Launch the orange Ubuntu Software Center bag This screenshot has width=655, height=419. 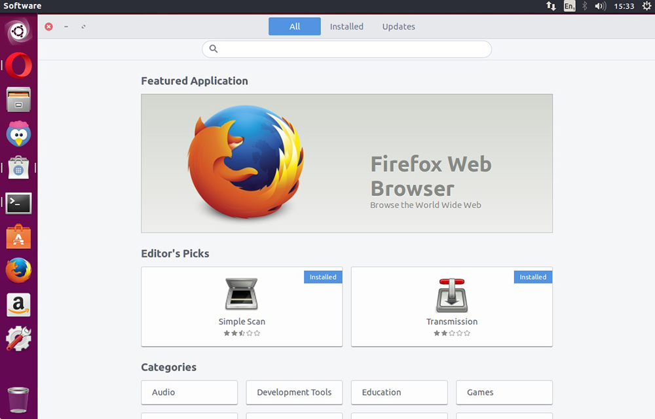[18, 236]
